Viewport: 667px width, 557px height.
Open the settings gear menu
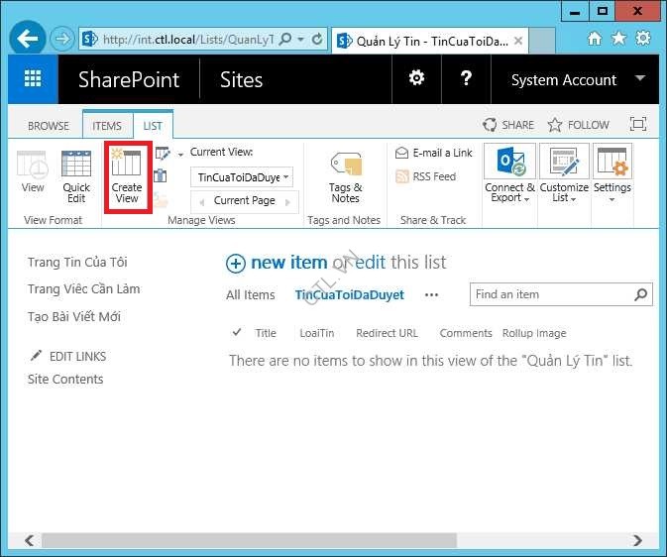(417, 79)
